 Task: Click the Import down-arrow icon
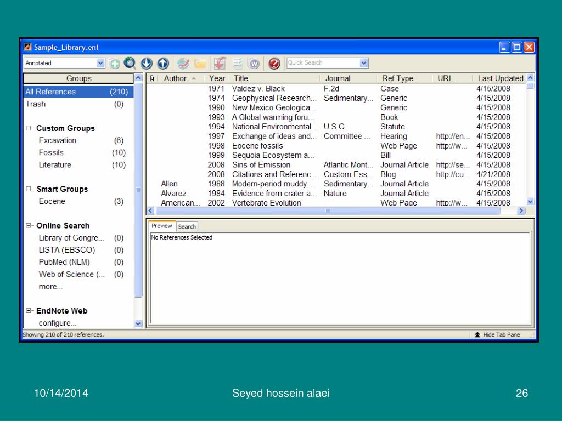click(x=147, y=64)
